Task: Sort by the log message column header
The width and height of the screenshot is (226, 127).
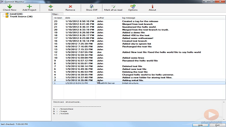Action: coord(173,18)
